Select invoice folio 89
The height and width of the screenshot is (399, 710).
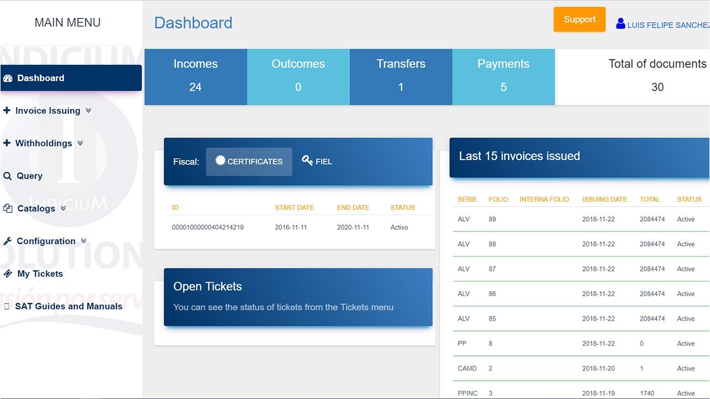click(493, 219)
